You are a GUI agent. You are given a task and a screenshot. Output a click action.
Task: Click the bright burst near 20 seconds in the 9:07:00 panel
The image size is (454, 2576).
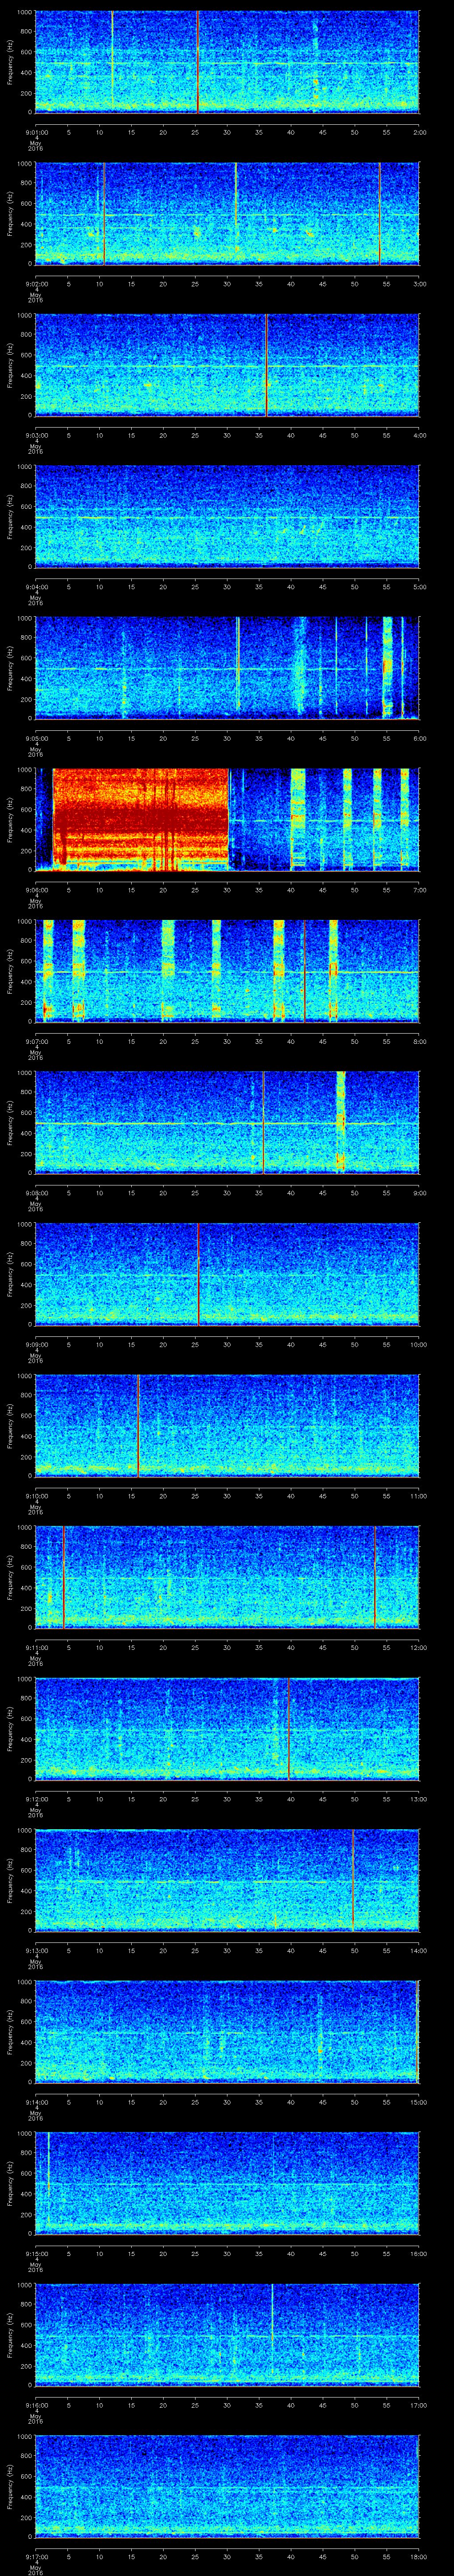[x=168, y=970]
